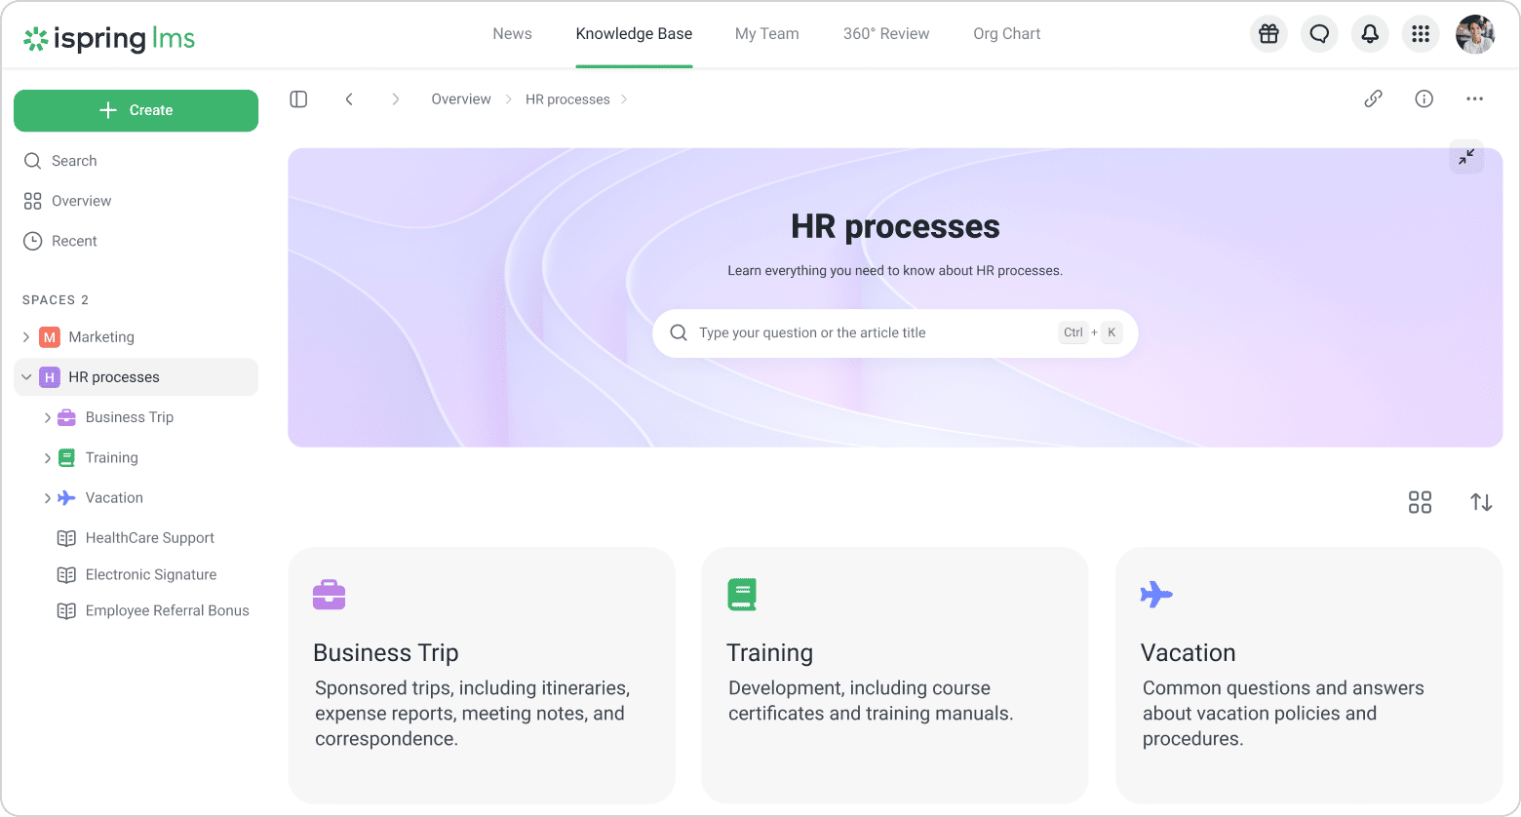Expand the Training folder

(x=47, y=458)
